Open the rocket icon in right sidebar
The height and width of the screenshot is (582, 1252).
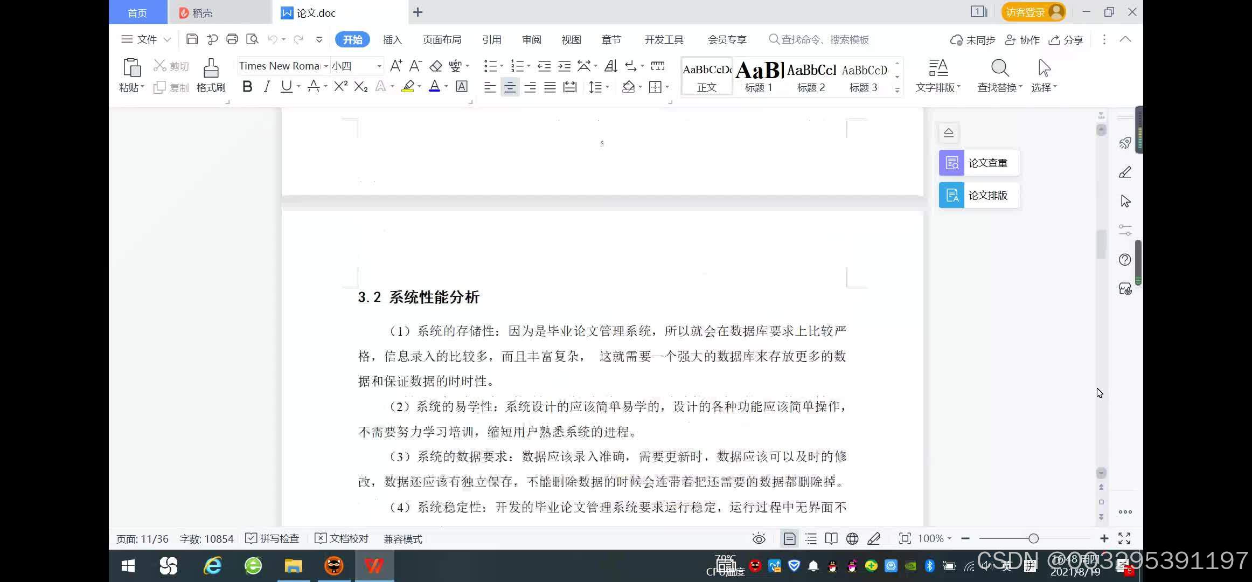(x=1125, y=143)
